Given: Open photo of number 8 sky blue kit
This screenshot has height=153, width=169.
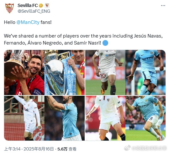Looking at the screenshot, I should tap(145, 118).
